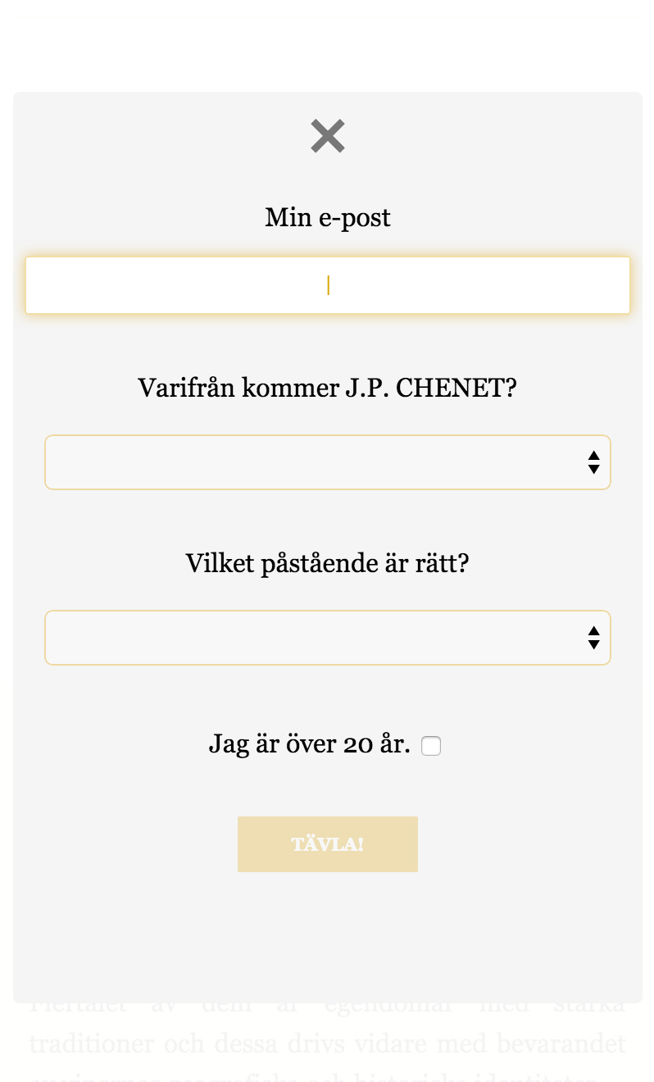Close the contest form with the X icon
The height and width of the screenshot is (1082, 654).
pyautogui.click(x=328, y=136)
